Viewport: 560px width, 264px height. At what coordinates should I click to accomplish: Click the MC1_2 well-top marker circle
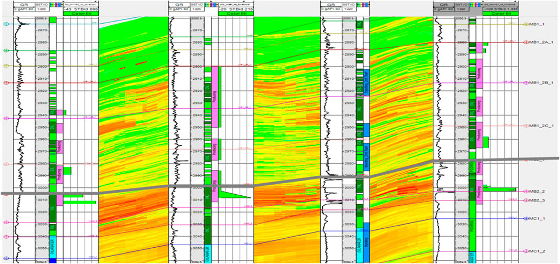point(526,251)
